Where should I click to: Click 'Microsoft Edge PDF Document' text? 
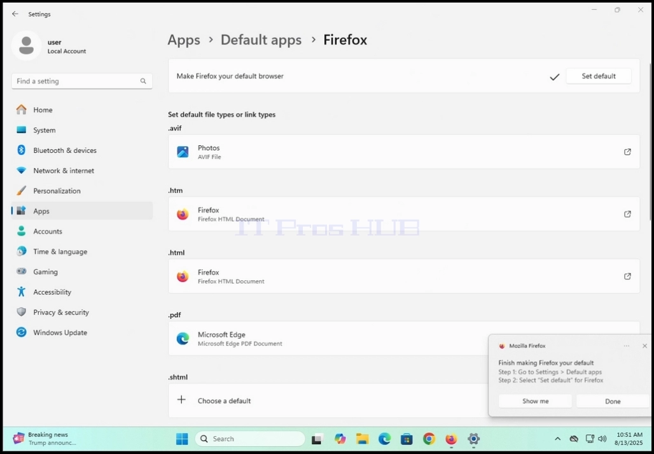(240, 344)
